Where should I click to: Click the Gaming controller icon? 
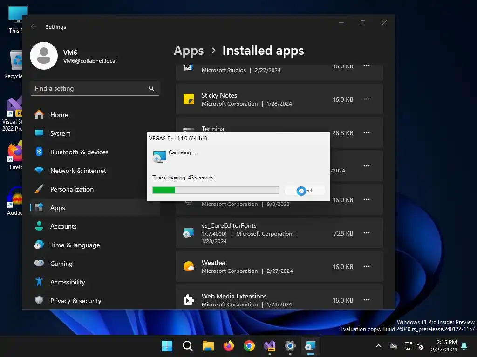click(x=39, y=263)
